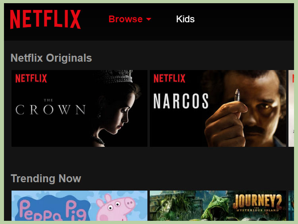The height and width of the screenshot is (224, 298).
Task: Go to the Kids section
Action: (185, 19)
